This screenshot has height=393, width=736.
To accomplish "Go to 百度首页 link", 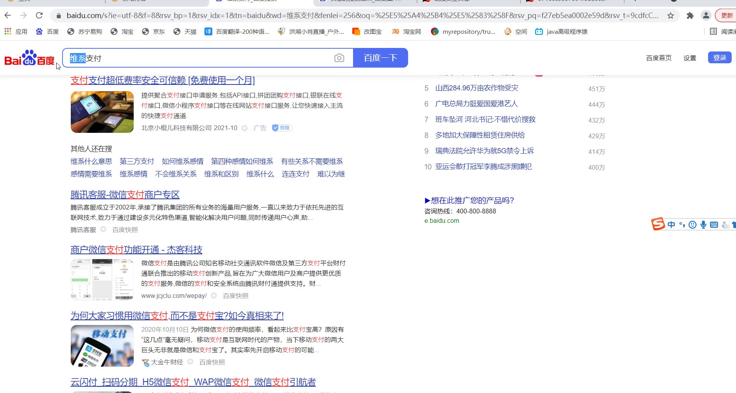I will [659, 58].
